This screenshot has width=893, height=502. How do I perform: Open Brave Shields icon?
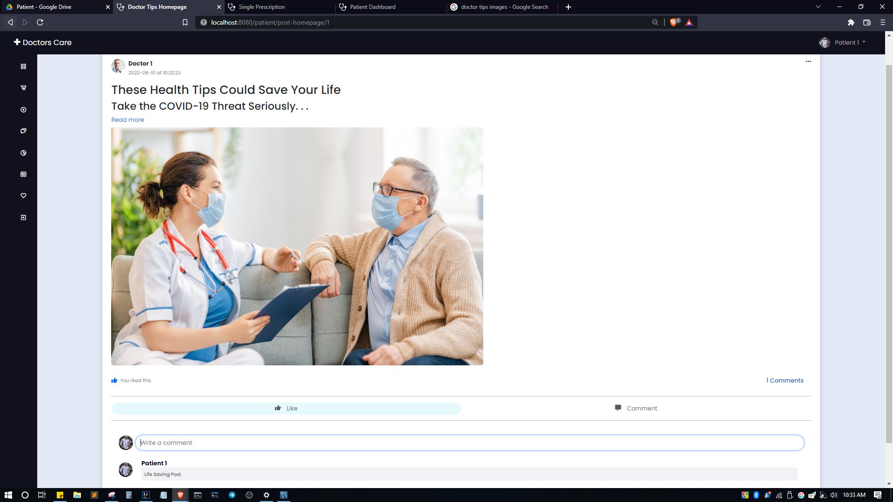pyautogui.click(x=674, y=22)
